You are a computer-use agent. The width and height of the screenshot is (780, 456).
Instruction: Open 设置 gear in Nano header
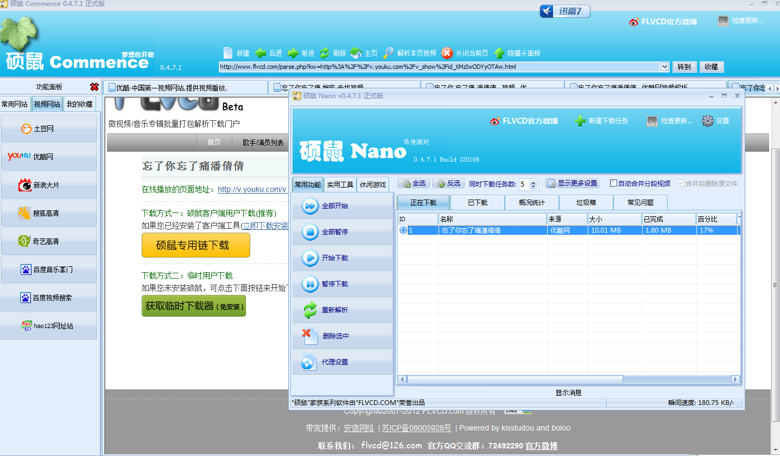tap(715, 121)
